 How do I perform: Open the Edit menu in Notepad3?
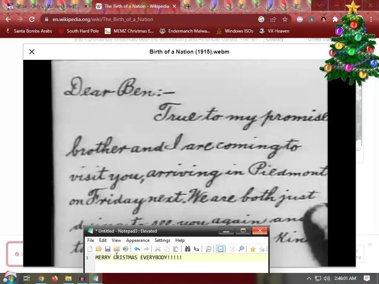coord(103,240)
